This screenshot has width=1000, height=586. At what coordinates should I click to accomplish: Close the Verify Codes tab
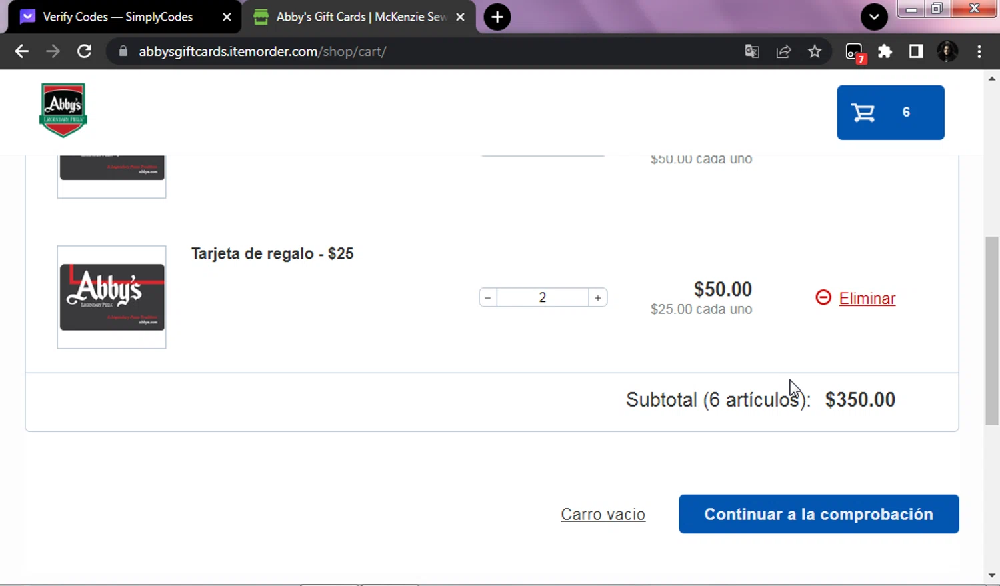(227, 17)
